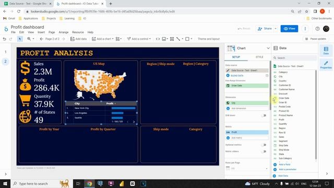The height and width of the screenshot is (188, 334).
Task: Open the Resource menu
Action: (x=78, y=32)
